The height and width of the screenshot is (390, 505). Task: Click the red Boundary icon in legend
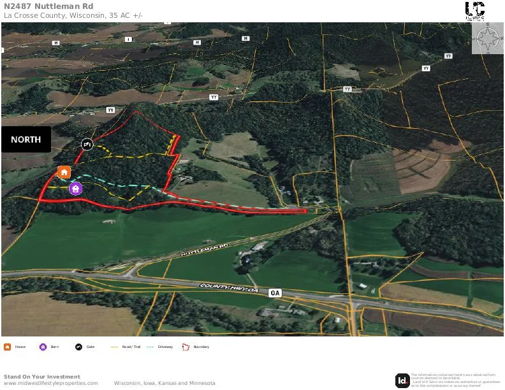(x=186, y=347)
